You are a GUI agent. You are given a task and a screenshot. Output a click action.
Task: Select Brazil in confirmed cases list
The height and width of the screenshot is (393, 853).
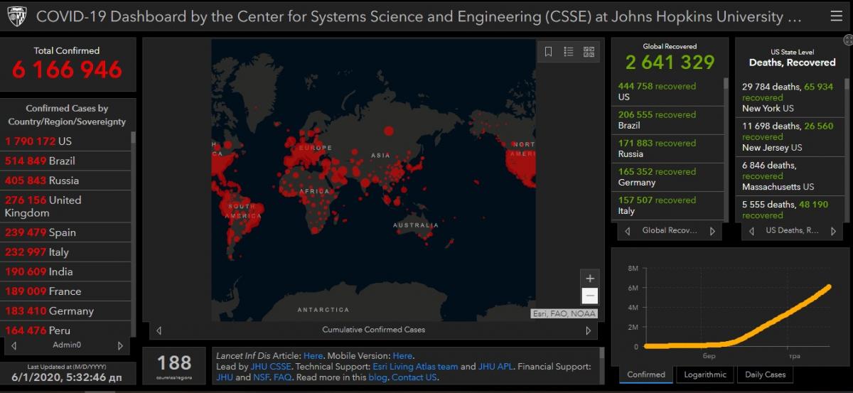pyautogui.click(x=65, y=161)
